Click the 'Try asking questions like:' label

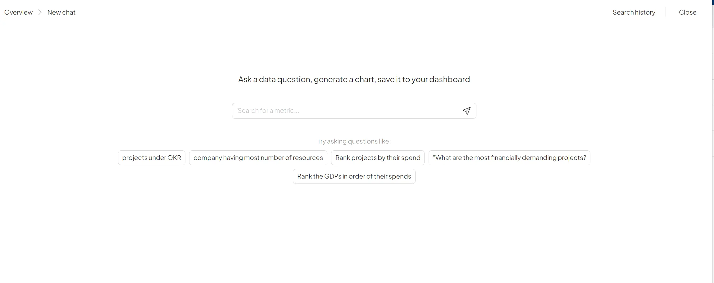(x=354, y=141)
